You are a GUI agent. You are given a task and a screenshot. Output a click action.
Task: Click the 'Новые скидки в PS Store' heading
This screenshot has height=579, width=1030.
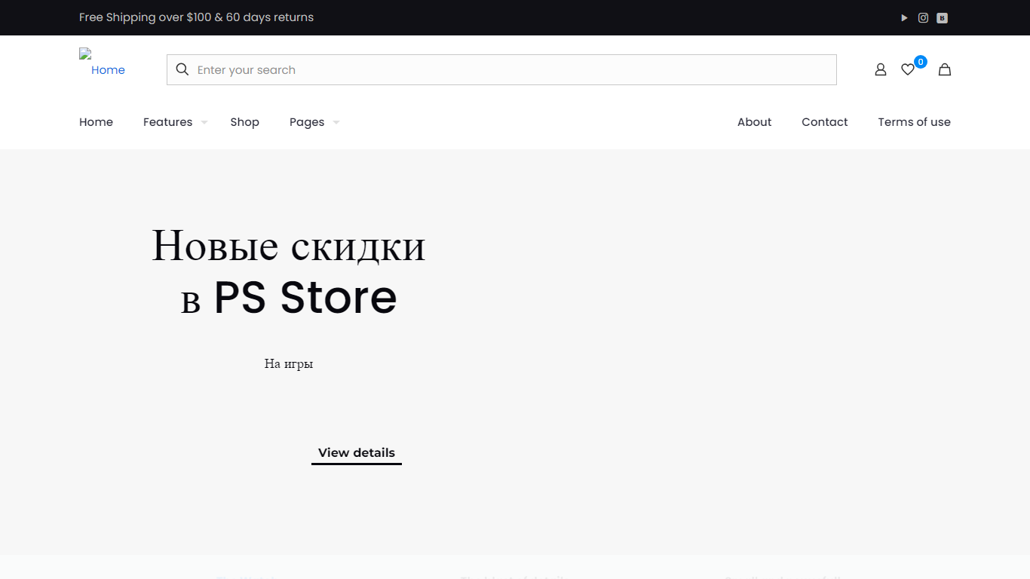[289, 271]
